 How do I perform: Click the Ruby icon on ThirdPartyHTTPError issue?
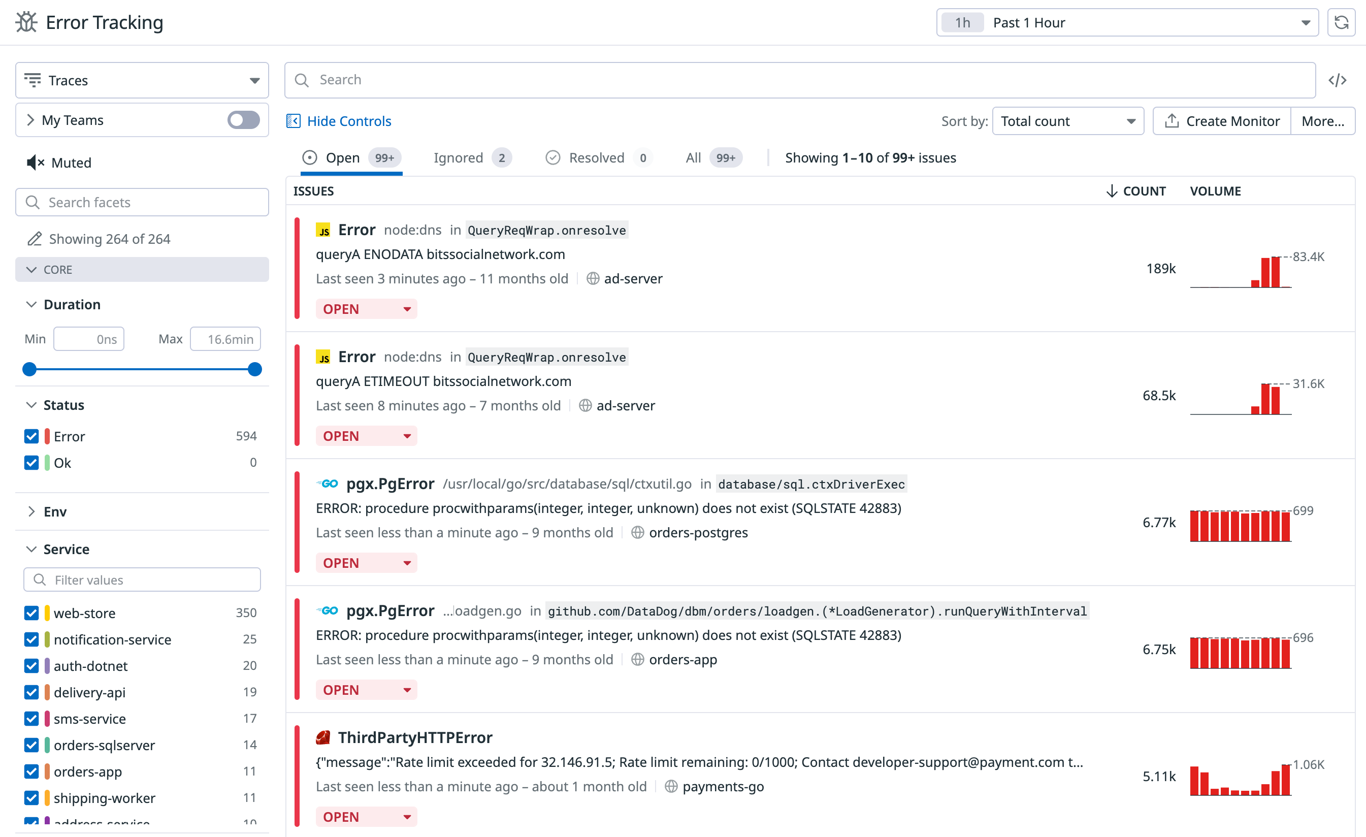tap(323, 737)
